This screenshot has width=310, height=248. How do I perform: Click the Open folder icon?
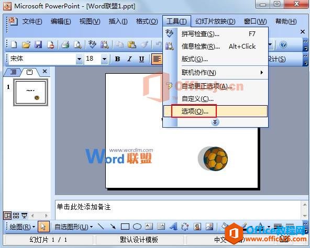(x=26, y=44)
